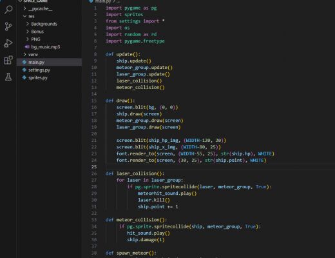Select the __pycache__ folder name

coord(40,8)
